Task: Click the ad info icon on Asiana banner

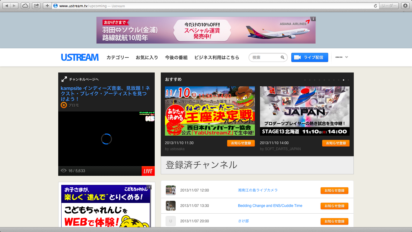Action: [313, 19]
